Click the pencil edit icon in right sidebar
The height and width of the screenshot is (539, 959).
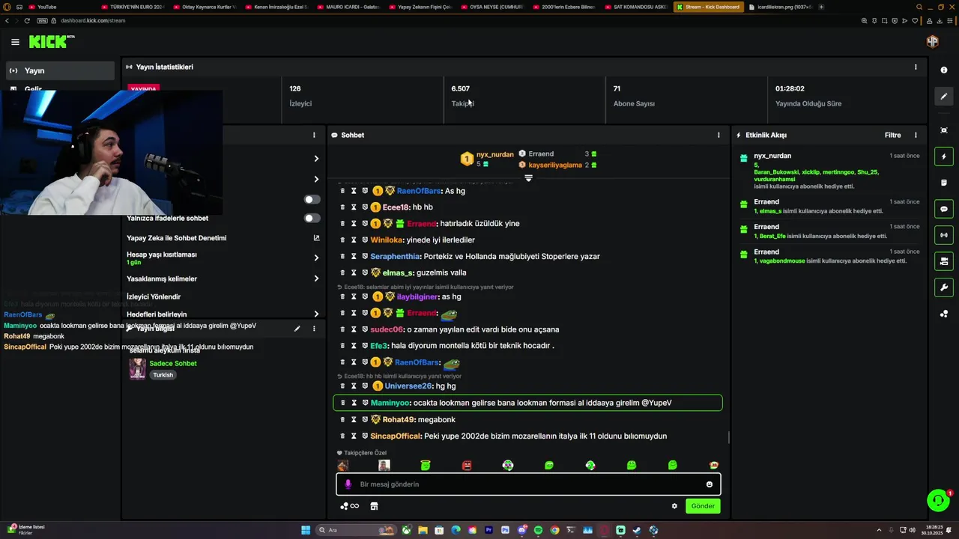click(x=943, y=97)
